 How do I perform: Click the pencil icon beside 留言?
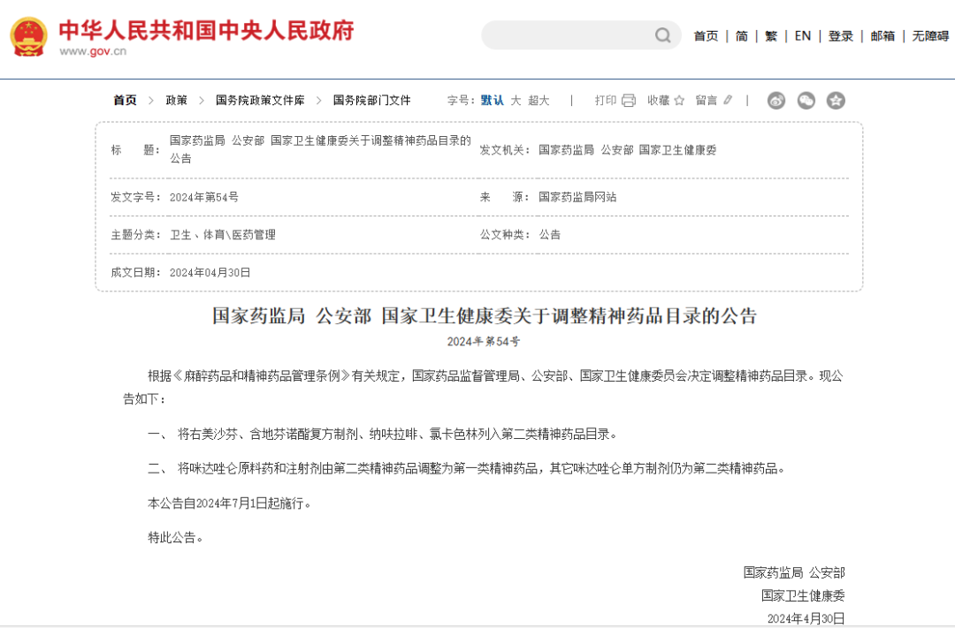[728, 100]
